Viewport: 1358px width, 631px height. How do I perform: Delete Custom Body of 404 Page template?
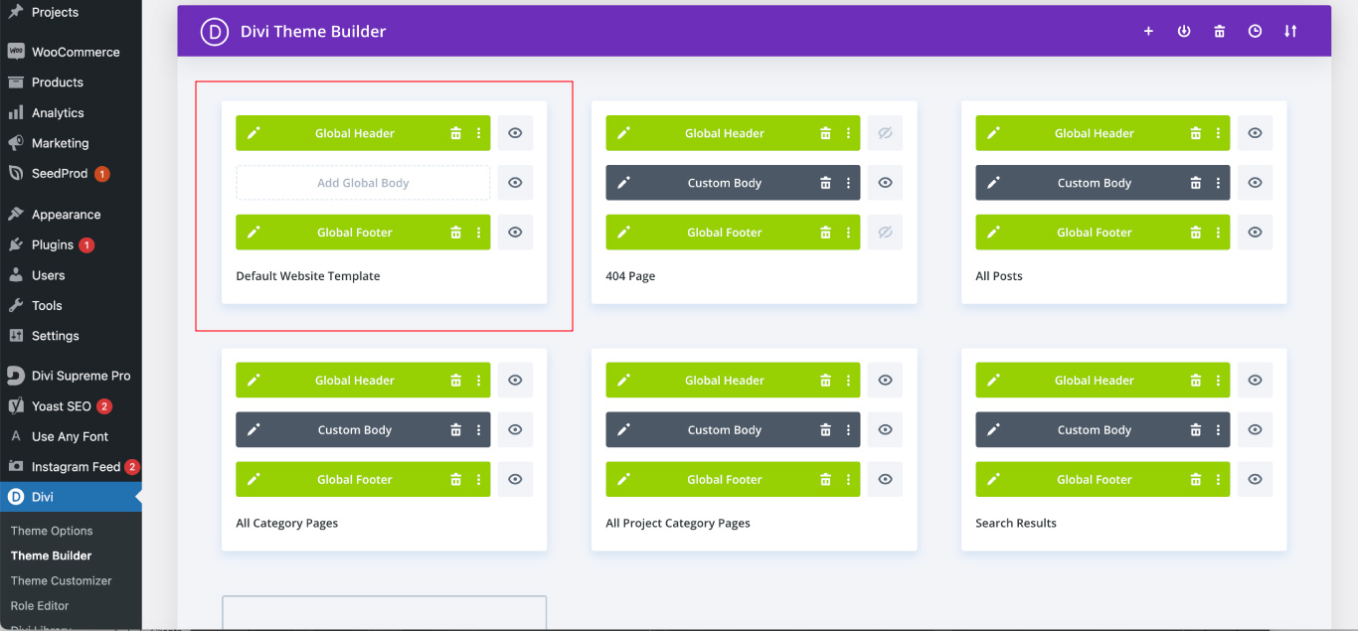click(x=825, y=183)
